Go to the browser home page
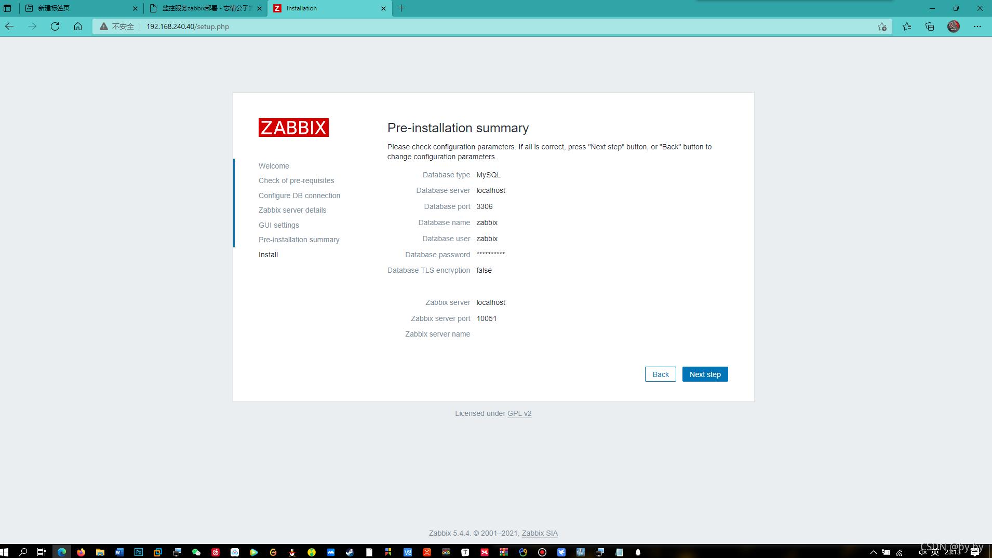Image resolution: width=992 pixels, height=558 pixels. (78, 26)
